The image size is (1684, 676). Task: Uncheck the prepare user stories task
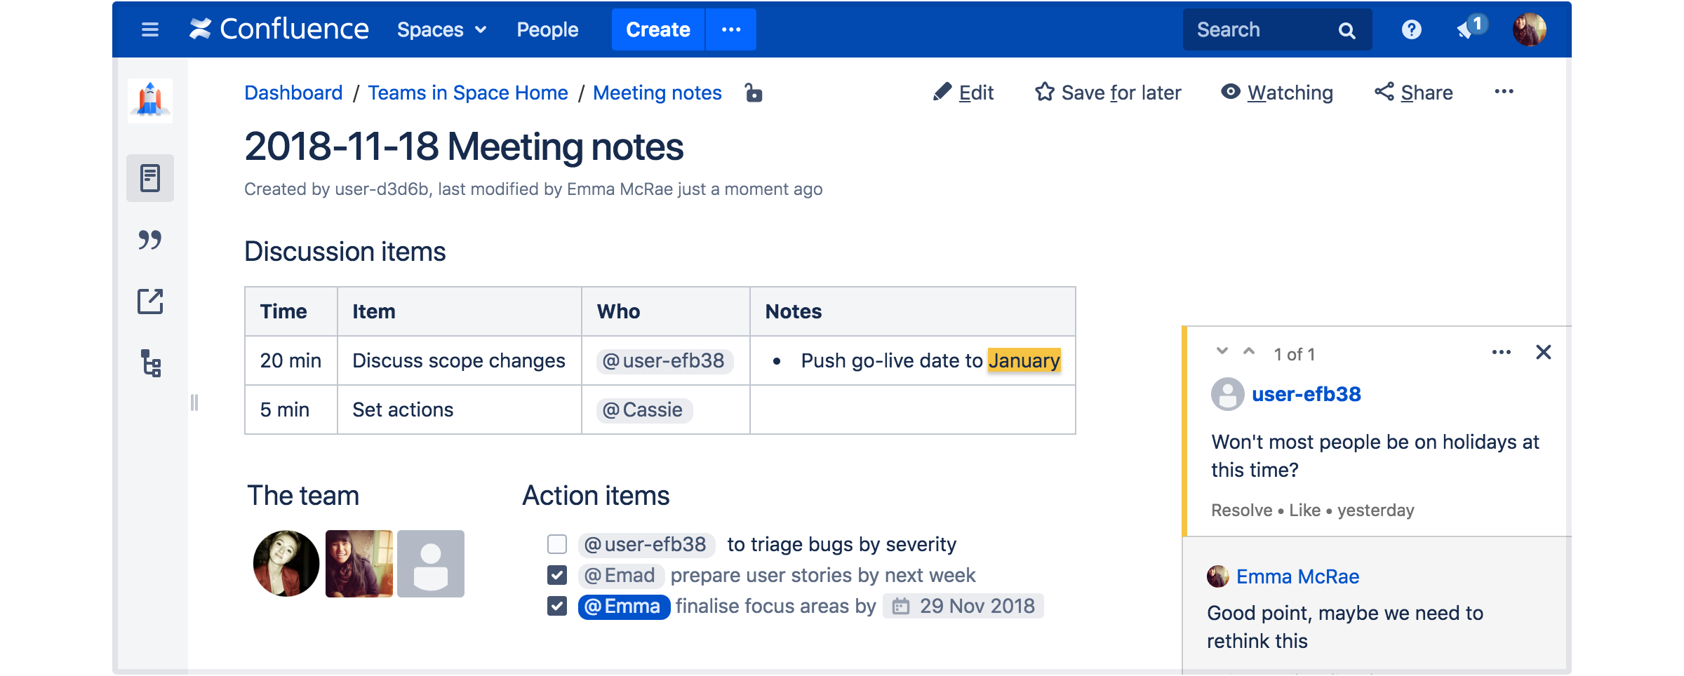[557, 575]
